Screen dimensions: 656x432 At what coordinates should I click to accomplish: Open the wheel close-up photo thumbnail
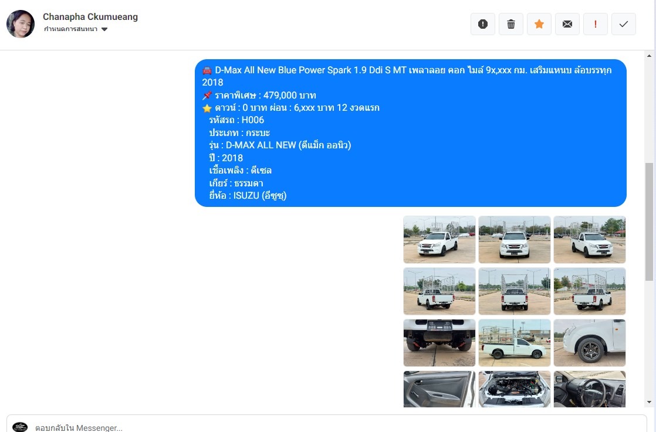point(590,342)
